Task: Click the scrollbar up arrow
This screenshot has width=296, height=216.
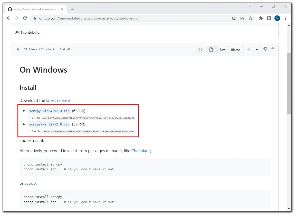Action: pyautogui.click(x=289, y=25)
